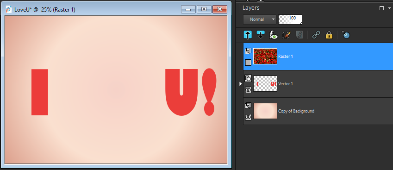Toggle the Layer Effects visibility icon

(273, 35)
